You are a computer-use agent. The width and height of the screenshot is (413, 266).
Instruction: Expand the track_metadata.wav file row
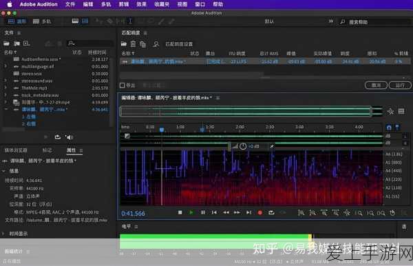click(6, 94)
